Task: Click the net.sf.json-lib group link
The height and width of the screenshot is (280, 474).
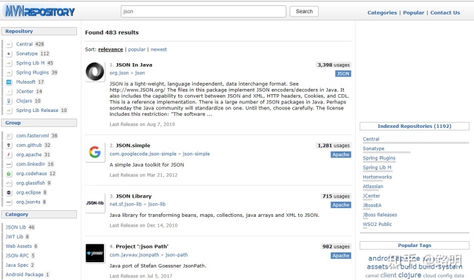Action: click(126, 204)
